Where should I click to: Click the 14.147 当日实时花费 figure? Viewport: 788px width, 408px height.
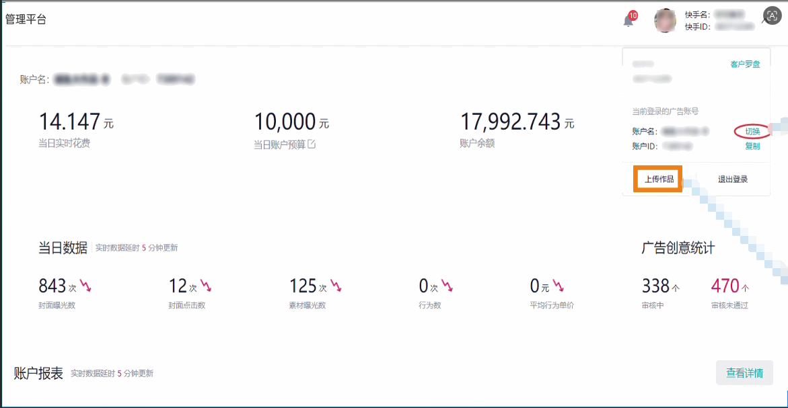click(70, 122)
